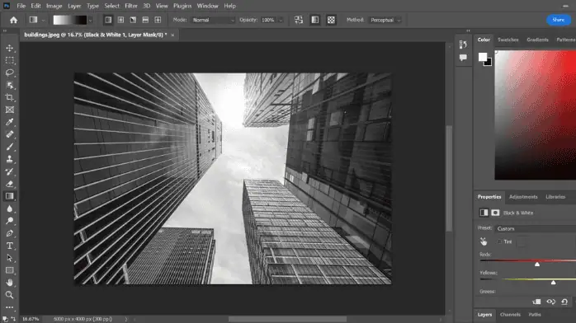This screenshot has width=576, height=323.
Task: Click the Reds slider handle
Action: pyautogui.click(x=537, y=264)
